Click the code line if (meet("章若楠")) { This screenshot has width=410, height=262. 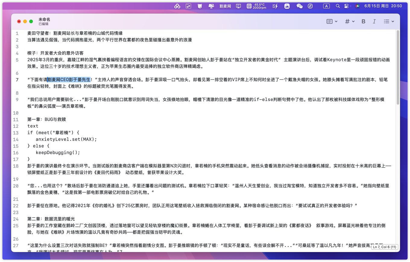[53, 133]
